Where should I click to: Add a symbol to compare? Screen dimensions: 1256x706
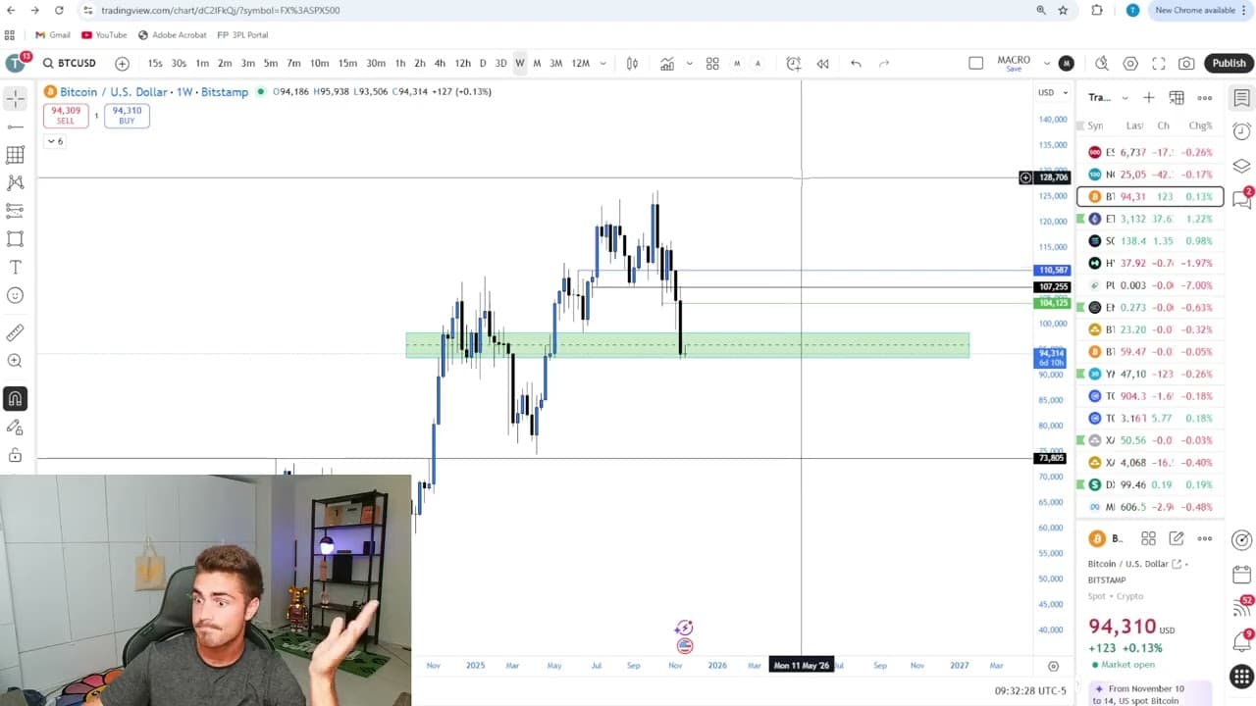122,64
